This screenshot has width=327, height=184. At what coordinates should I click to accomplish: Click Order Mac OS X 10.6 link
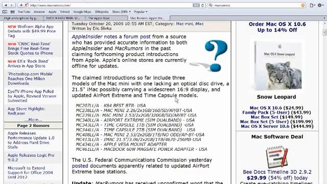click(x=277, y=27)
